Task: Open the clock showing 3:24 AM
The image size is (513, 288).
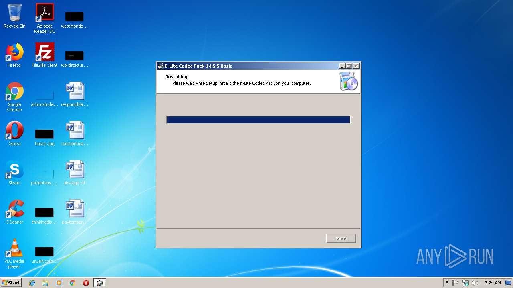Action: coord(493,283)
